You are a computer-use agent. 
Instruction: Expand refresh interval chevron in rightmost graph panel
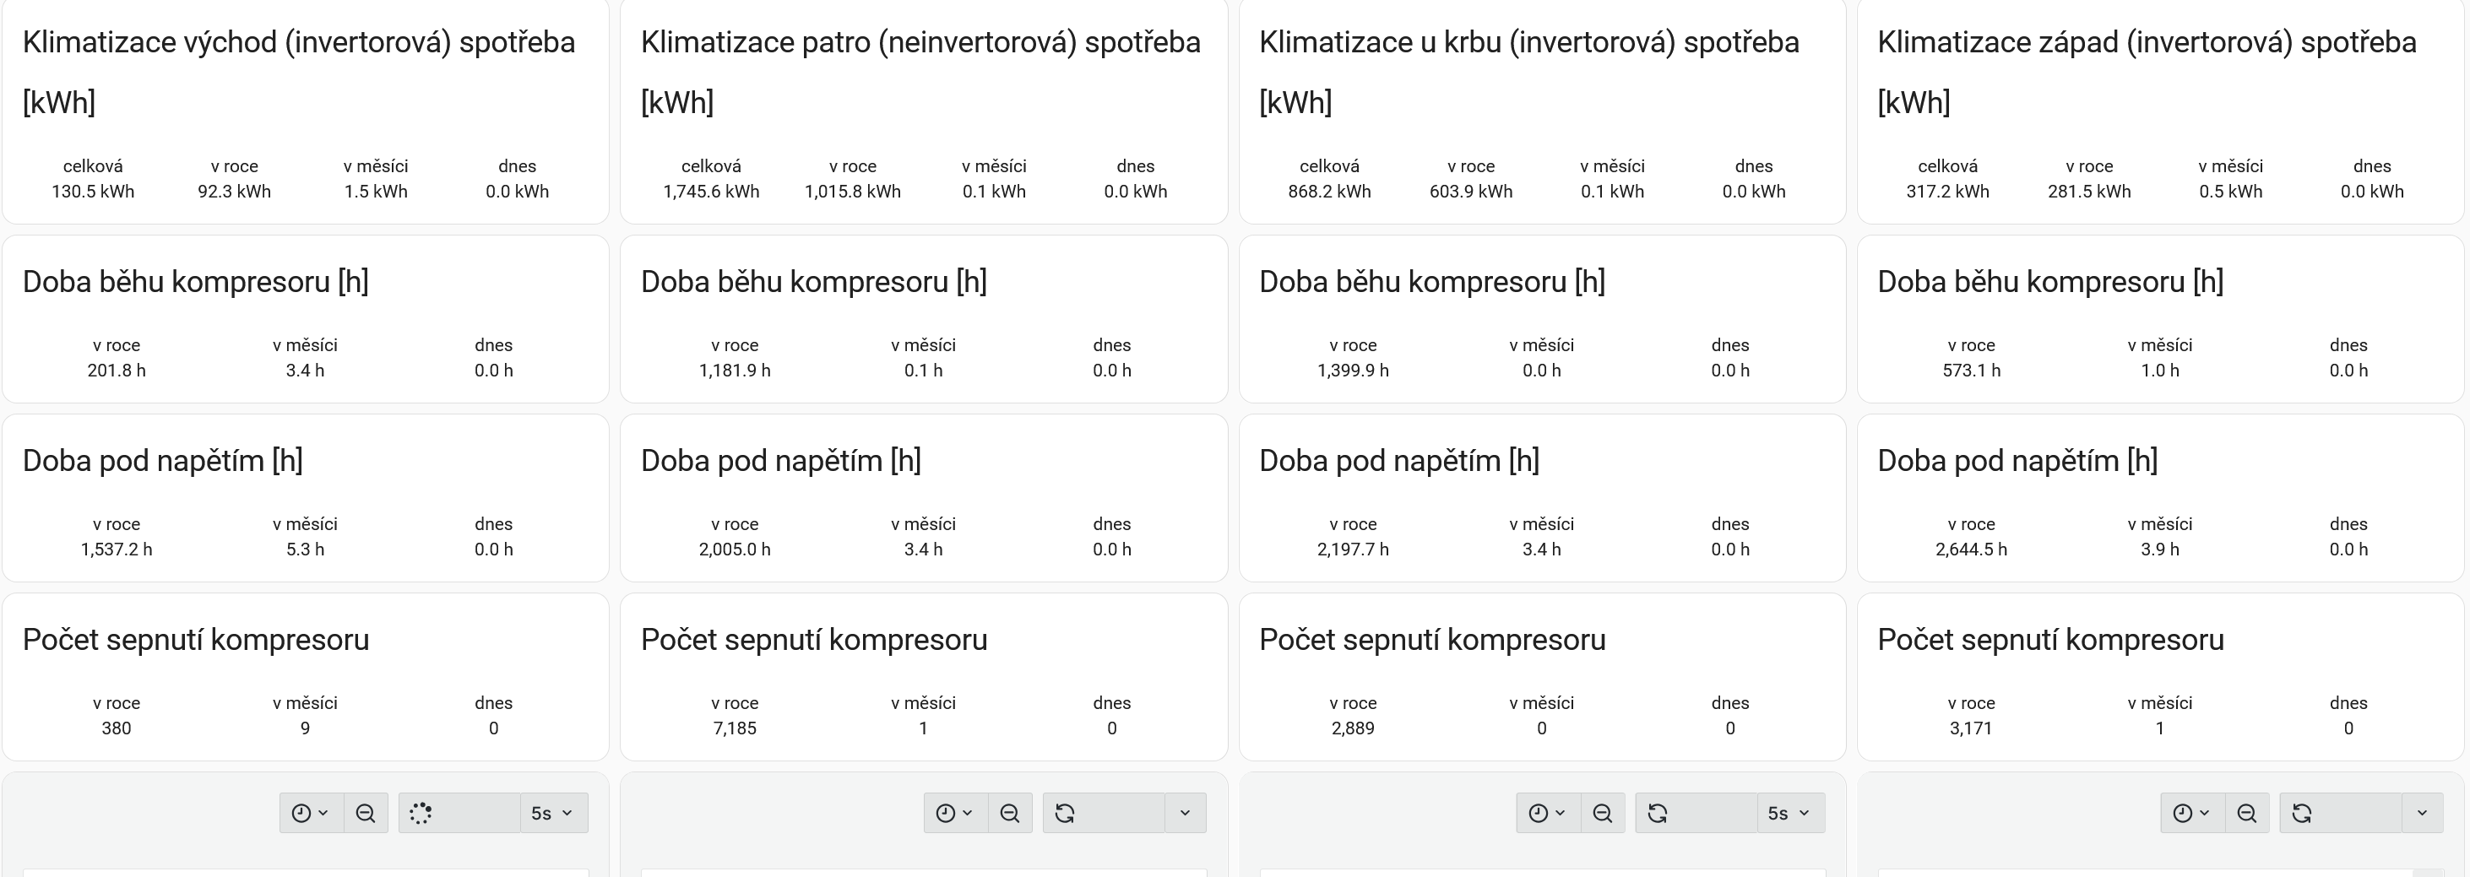click(2422, 813)
